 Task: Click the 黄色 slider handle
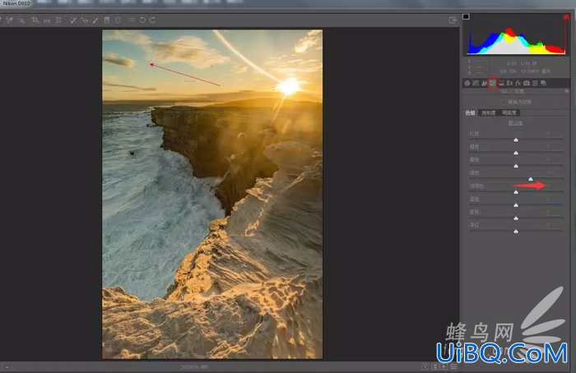[516, 166]
